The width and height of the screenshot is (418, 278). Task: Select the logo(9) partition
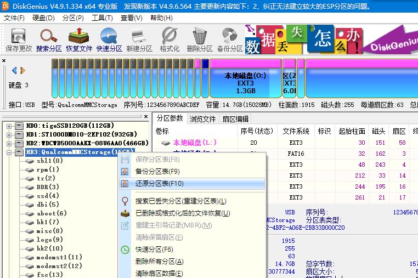tap(49, 240)
